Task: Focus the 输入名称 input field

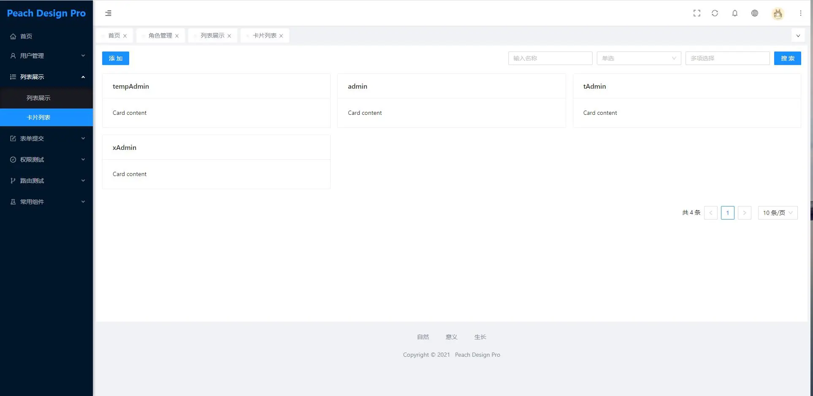Action: click(x=550, y=58)
